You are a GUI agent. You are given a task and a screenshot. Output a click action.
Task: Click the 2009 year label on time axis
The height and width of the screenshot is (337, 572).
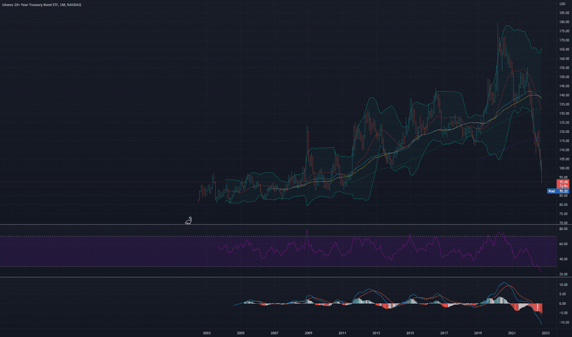click(308, 333)
